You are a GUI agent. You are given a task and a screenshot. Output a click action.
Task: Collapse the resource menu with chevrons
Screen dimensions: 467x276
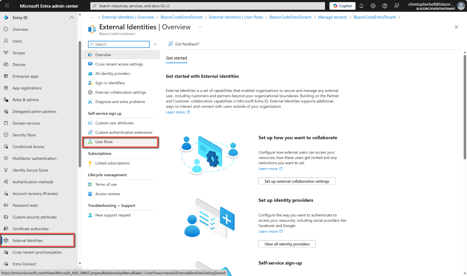click(x=155, y=44)
